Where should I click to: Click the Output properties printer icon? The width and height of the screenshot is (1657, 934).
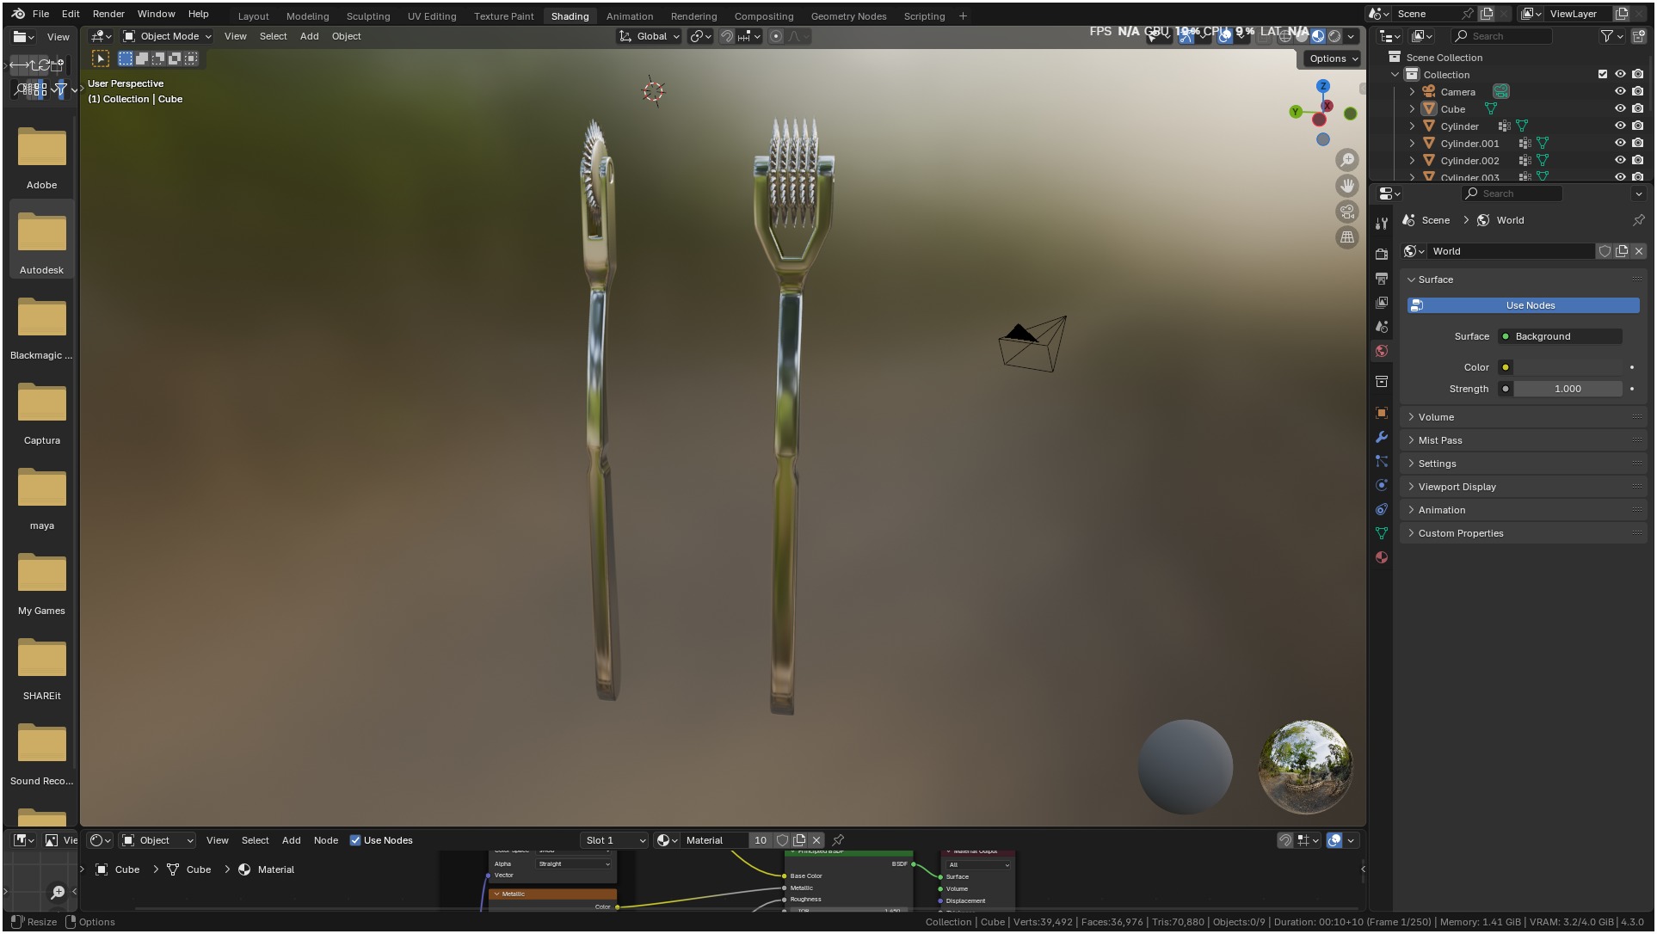1382,279
